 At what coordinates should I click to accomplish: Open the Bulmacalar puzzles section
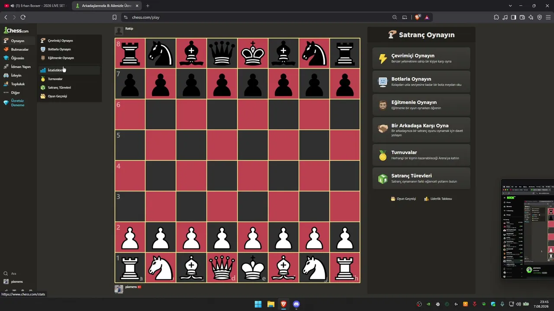tap(18, 49)
